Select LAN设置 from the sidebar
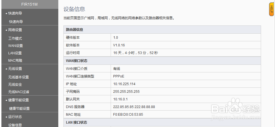This screenshot has height=127, width=275. coord(15,53)
